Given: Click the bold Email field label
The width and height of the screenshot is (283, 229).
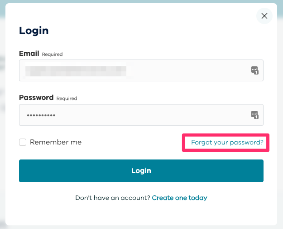Looking at the screenshot, I should point(29,54).
